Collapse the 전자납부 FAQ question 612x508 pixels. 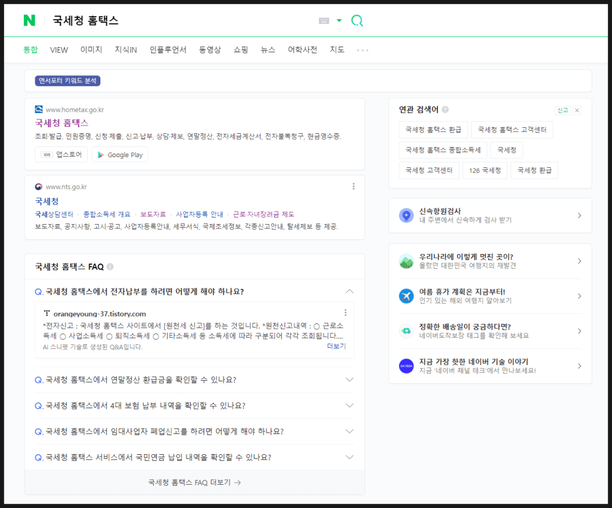350,292
